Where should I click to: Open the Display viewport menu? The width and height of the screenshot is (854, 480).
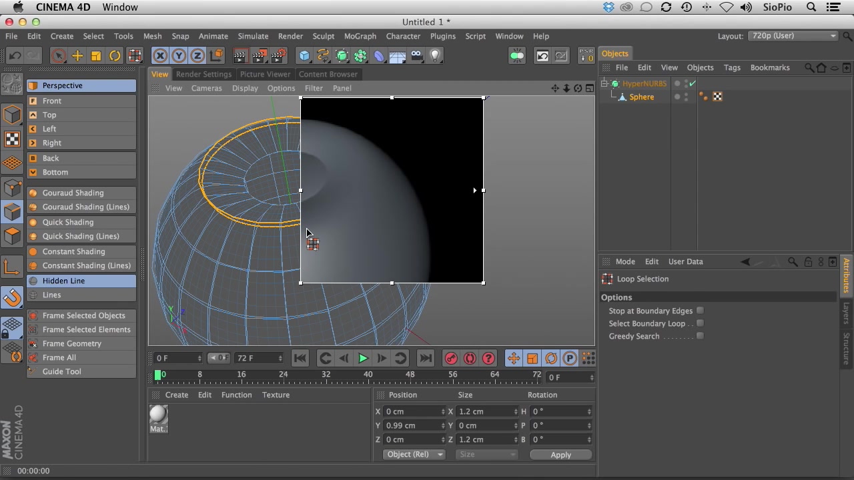pyautogui.click(x=245, y=88)
